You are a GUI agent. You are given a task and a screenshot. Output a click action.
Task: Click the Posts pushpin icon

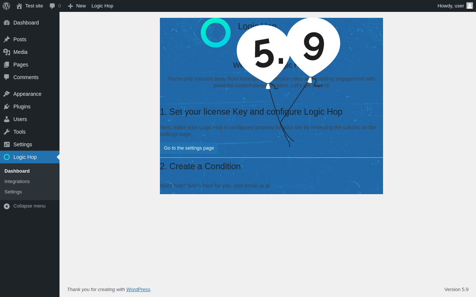pos(7,39)
